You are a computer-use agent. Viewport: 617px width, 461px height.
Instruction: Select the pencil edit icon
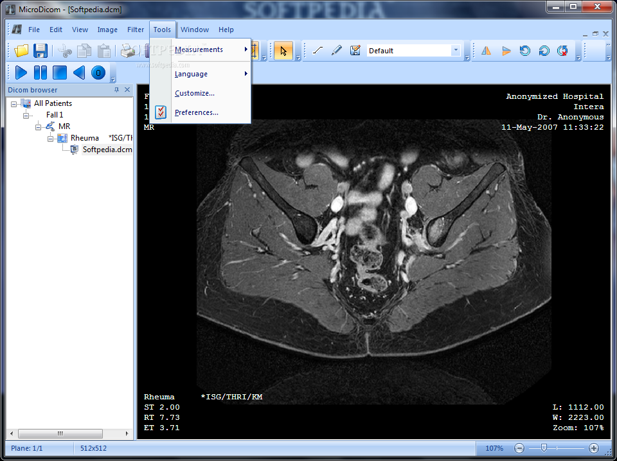[x=336, y=50]
